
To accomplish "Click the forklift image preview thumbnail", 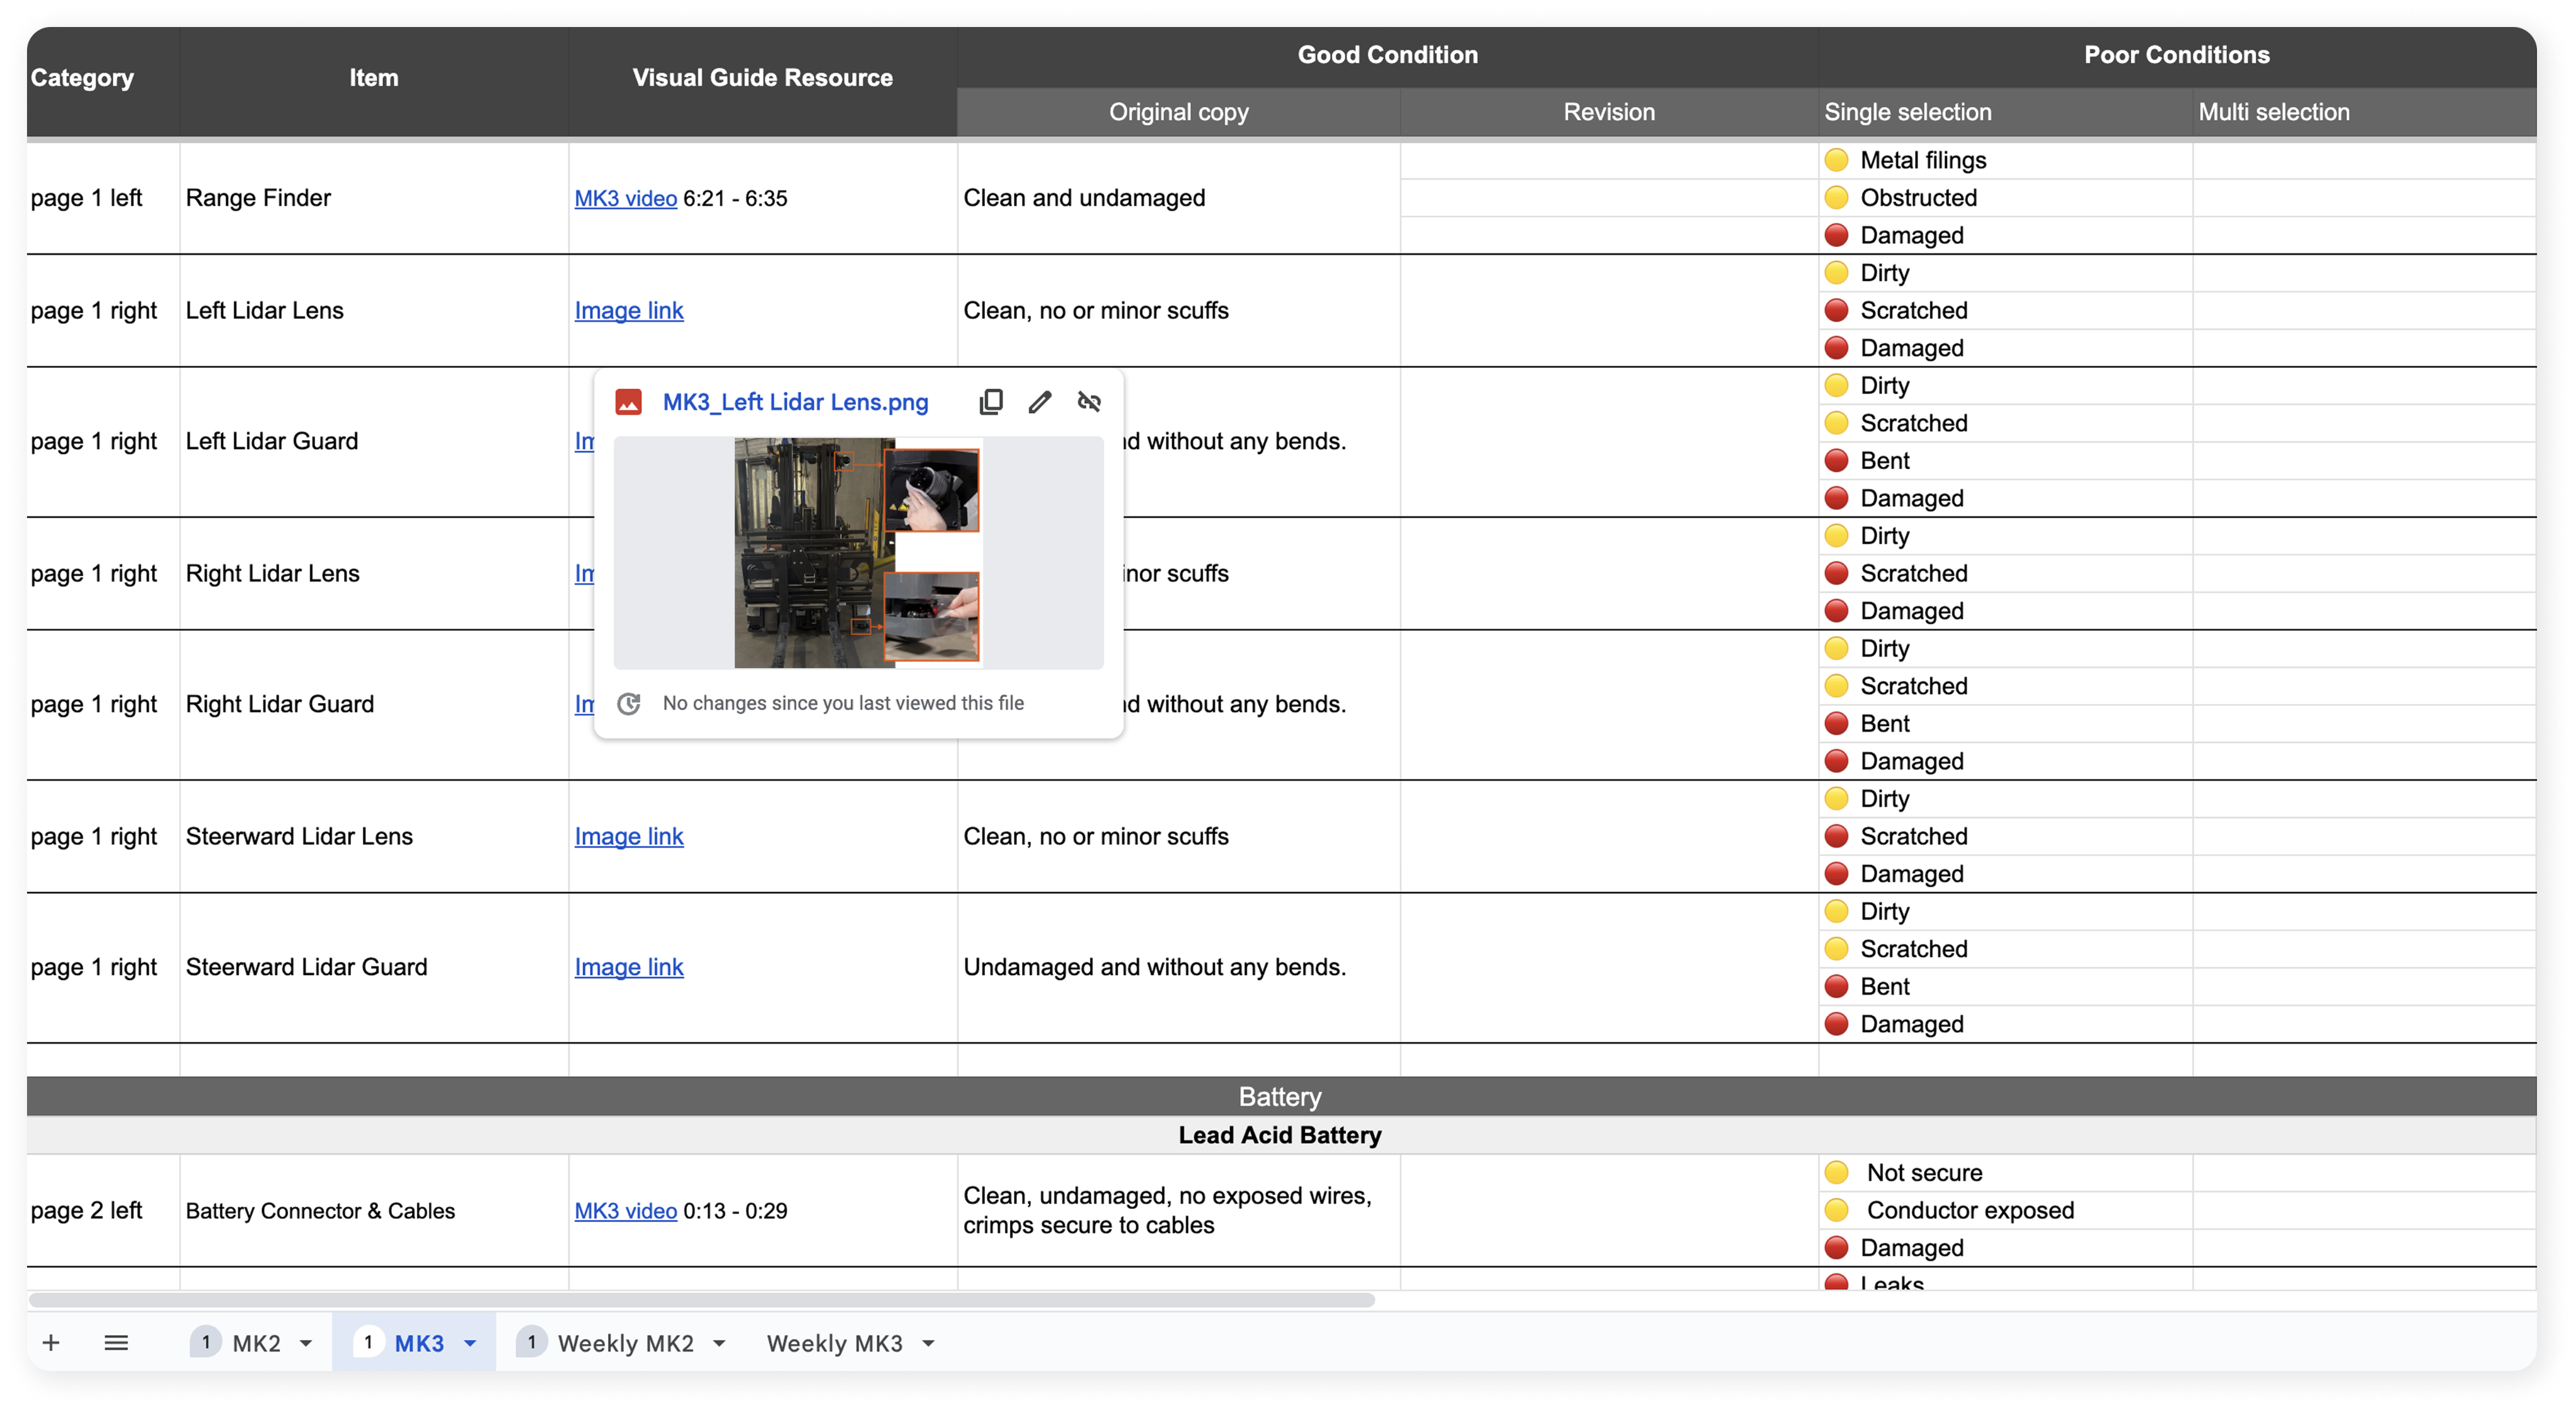I will [x=857, y=553].
